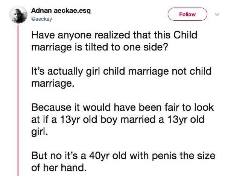Open Adnan's profile picture avatar

tap(18, 15)
